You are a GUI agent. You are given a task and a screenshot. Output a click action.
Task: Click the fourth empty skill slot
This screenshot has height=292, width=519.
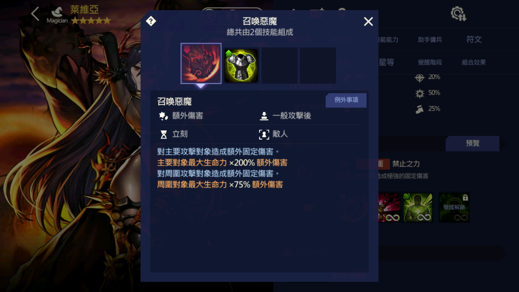[318, 66]
